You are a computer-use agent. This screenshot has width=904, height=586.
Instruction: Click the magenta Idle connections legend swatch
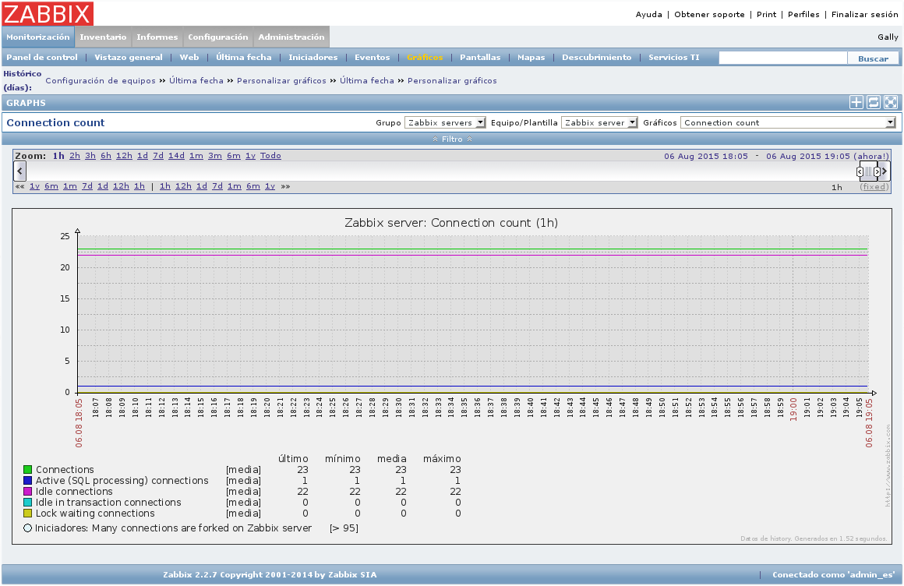pyautogui.click(x=28, y=492)
